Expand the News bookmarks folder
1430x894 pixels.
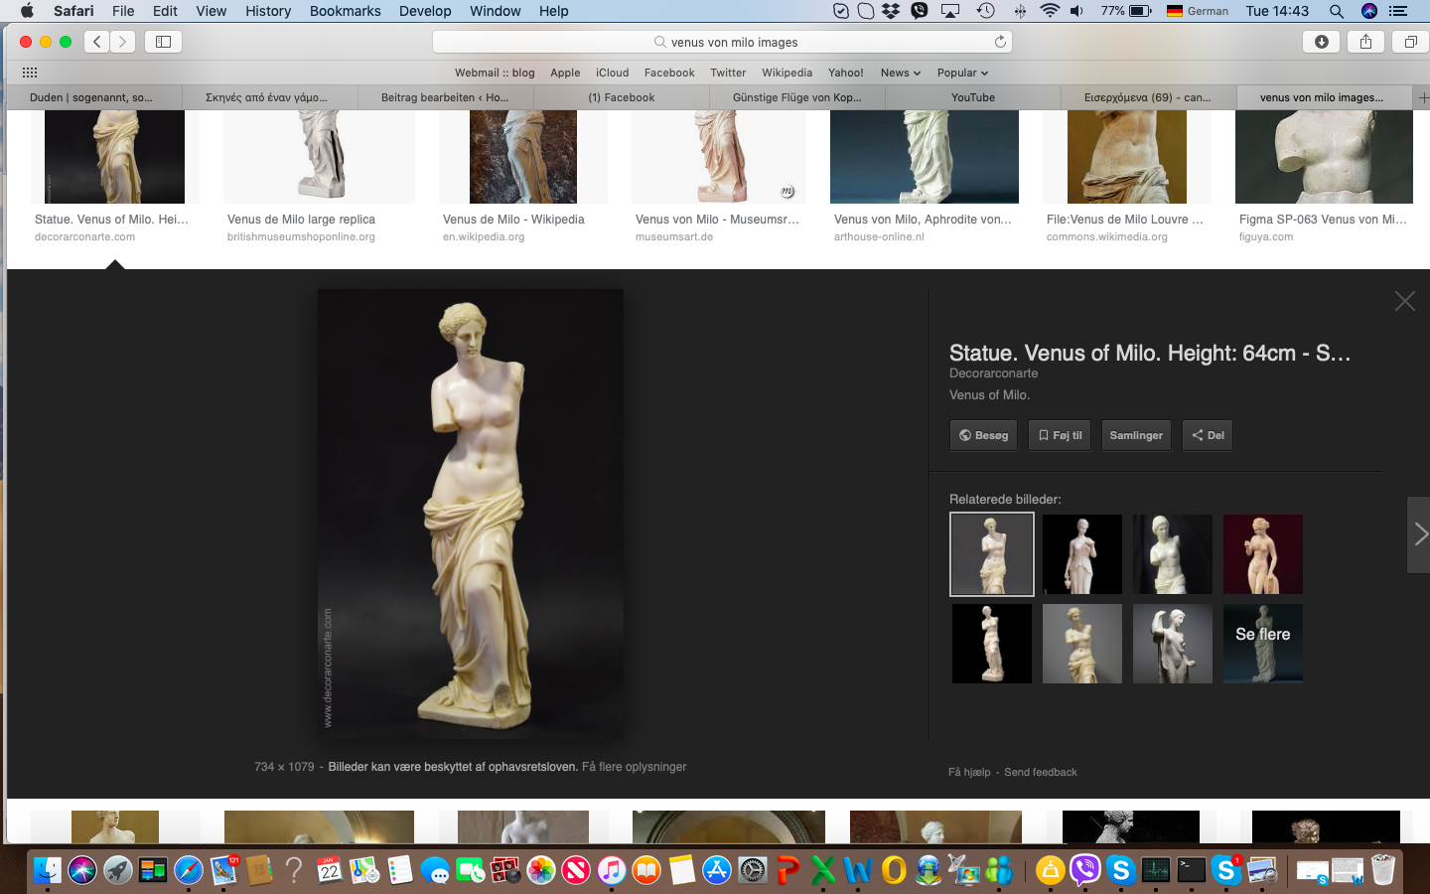coord(900,73)
